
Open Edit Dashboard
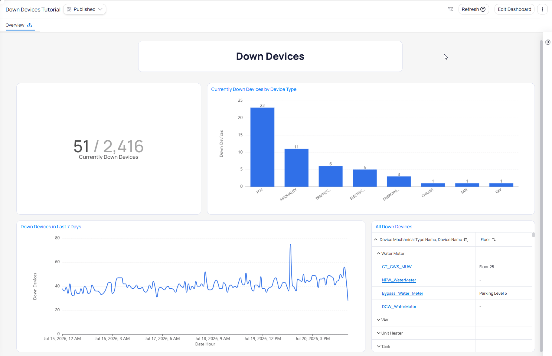click(514, 9)
